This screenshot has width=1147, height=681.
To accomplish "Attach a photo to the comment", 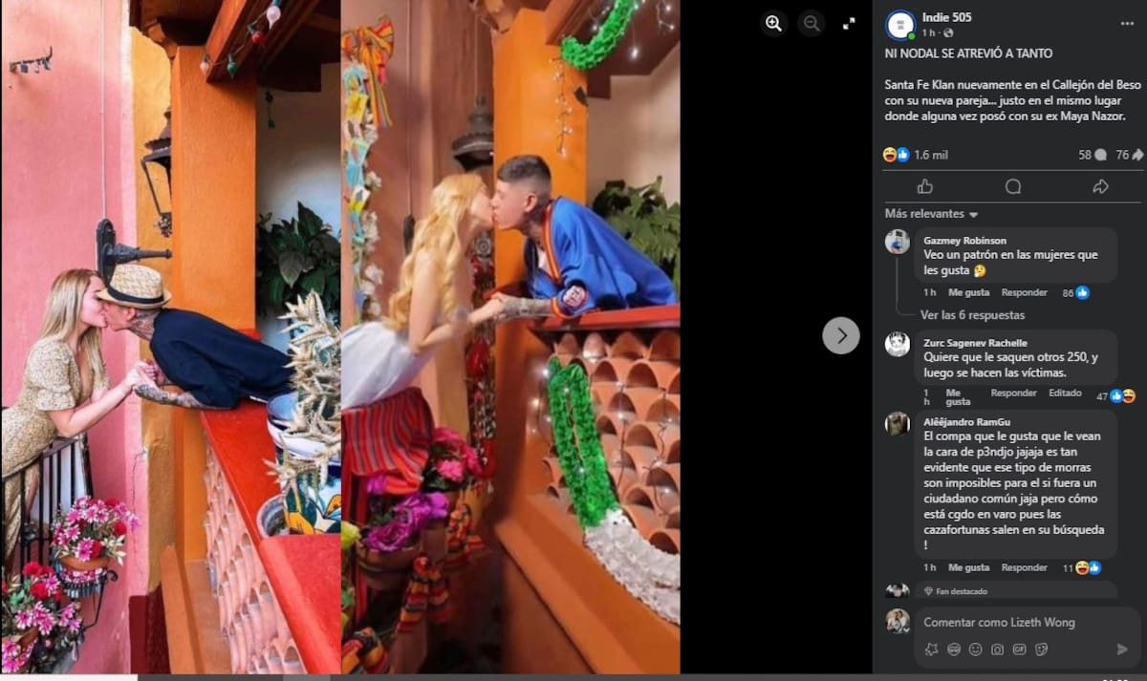I will (x=997, y=649).
